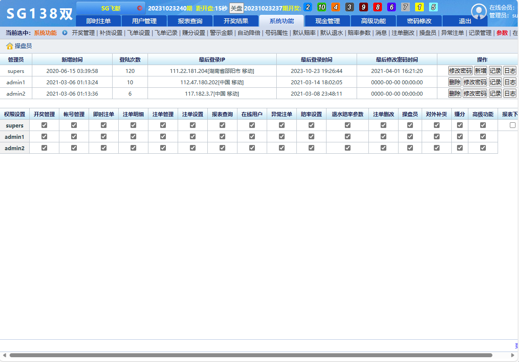The image size is (519, 362).
Task: Click the orange number 4 ball
Action: coord(336,7)
